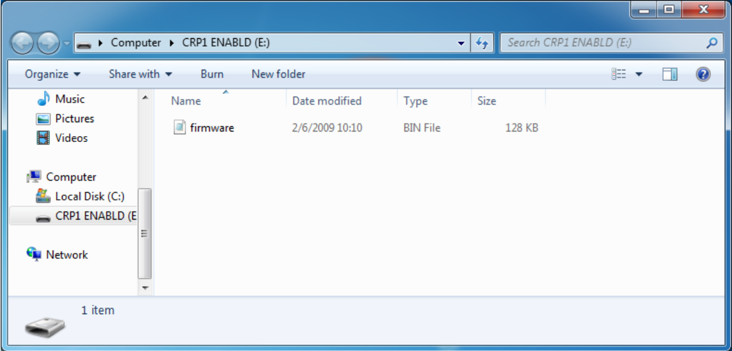Screen dimensions: 732x351
Task: Open Local Disk (C:) in navigation pane
Action: click(89, 197)
